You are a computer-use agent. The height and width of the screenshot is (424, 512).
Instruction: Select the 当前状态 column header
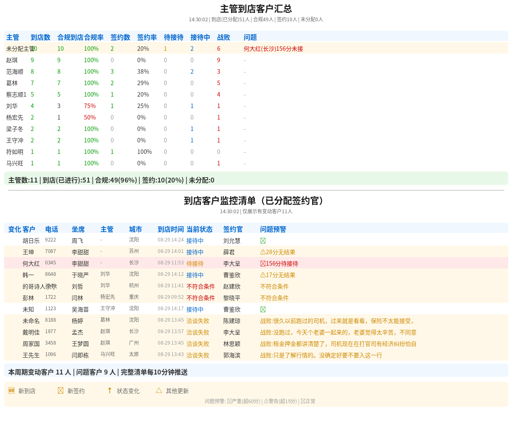point(199,229)
